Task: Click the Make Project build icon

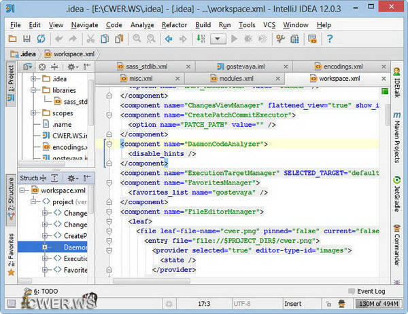Action: point(200,39)
